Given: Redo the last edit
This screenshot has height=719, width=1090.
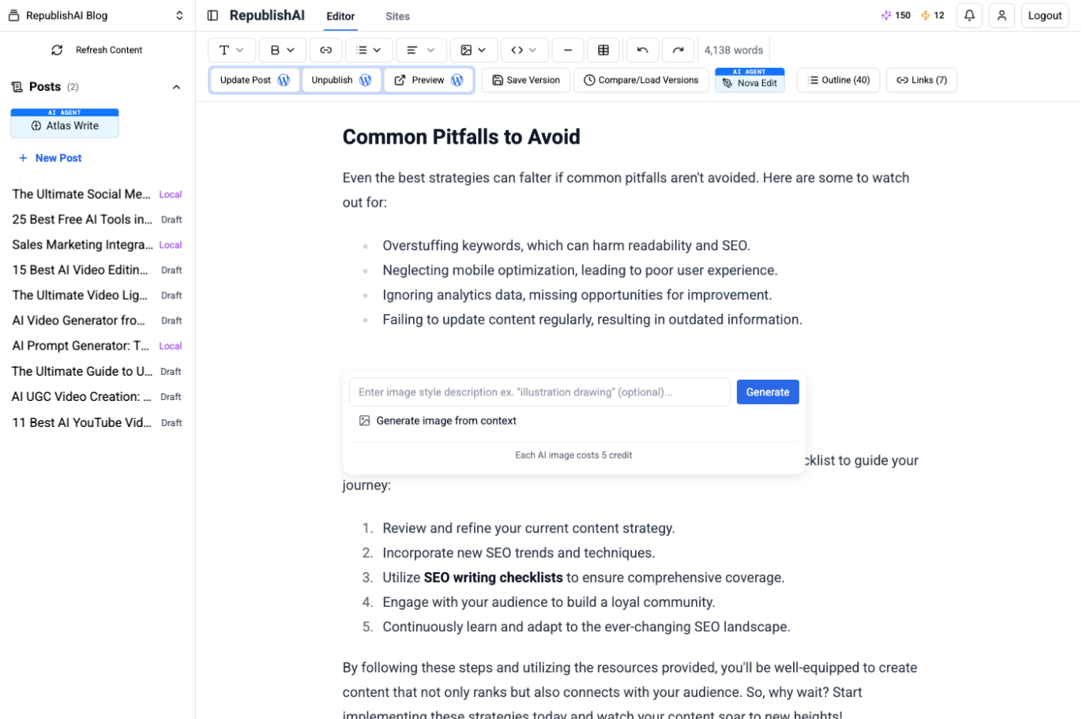Looking at the screenshot, I should (x=678, y=50).
